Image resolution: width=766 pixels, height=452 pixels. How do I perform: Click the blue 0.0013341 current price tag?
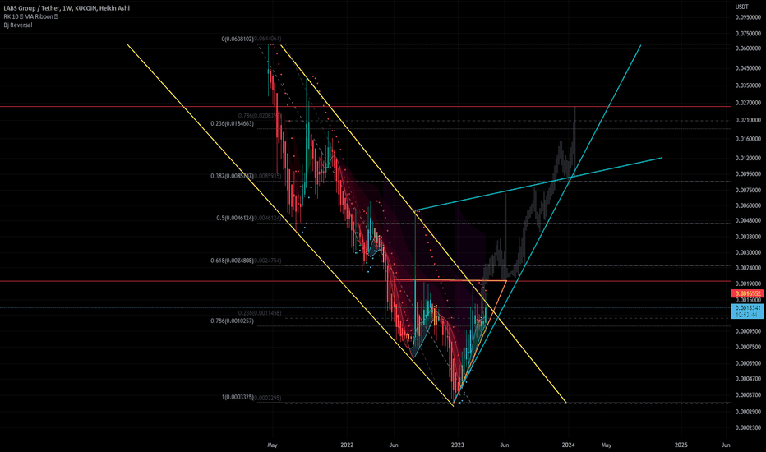747,311
